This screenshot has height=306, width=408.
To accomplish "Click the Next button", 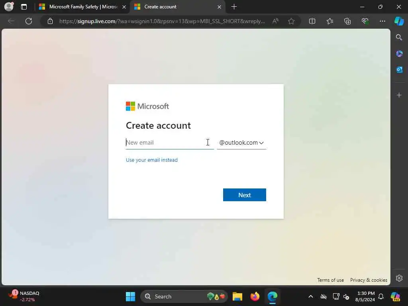I will (x=245, y=195).
